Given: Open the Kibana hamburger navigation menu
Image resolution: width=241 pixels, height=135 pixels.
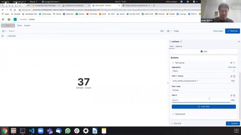Looking at the screenshot, I should [3, 19].
